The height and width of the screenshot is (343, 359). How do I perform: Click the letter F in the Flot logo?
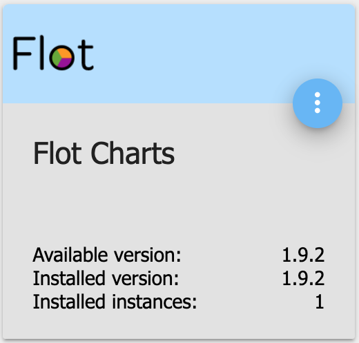[22, 53]
